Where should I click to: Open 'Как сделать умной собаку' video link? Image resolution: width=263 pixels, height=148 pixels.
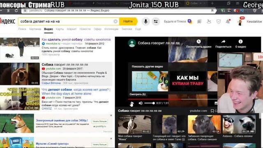pos(76,39)
